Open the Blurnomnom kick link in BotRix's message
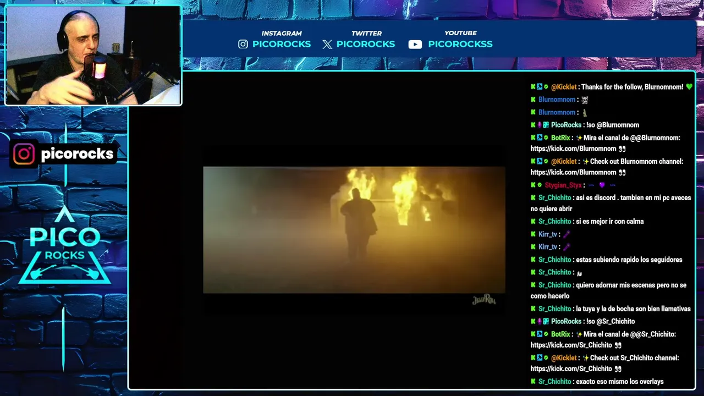The height and width of the screenshot is (396, 704). [573, 149]
